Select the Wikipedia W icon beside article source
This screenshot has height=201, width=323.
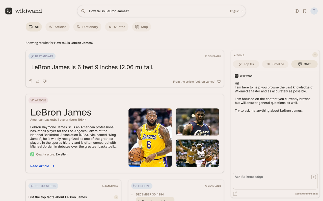[219, 81]
